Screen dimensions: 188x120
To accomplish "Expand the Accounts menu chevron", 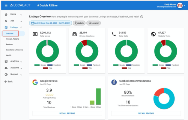I will pos(21,68).
